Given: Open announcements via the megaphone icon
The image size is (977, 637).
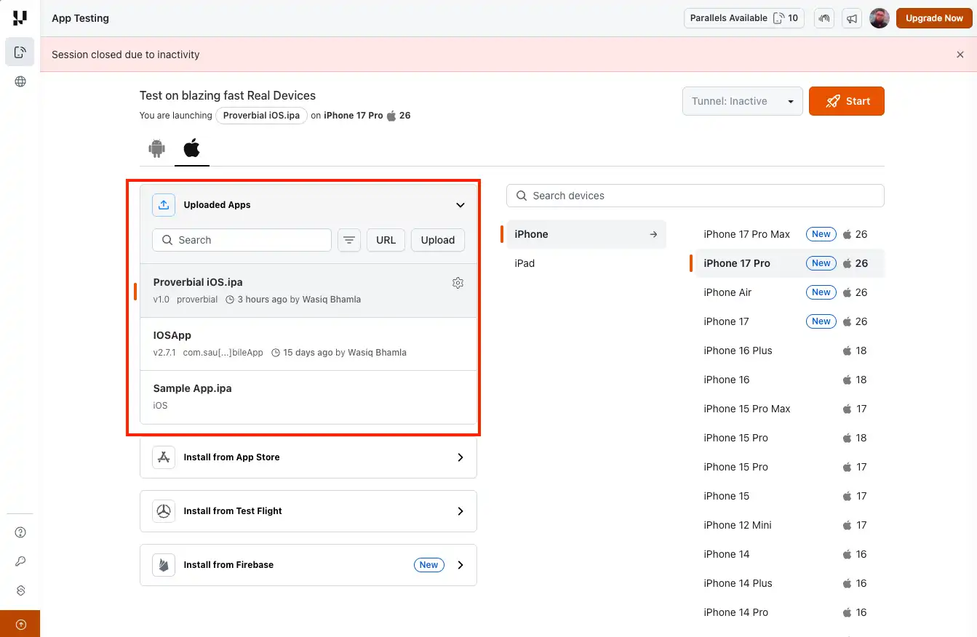Looking at the screenshot, I should (852, 18).
